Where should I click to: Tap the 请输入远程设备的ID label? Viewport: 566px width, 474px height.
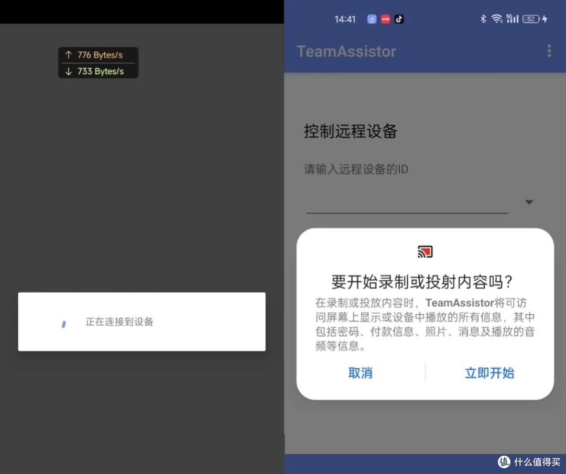[356, 169]
